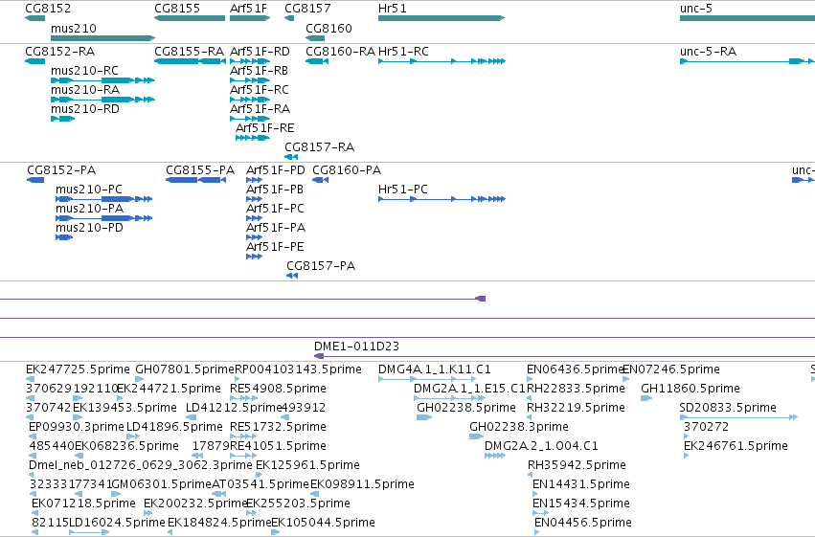Click the mus210-PD protein label
The height and width of the screenshot is (537, 815).
click(x=89, y=228)
